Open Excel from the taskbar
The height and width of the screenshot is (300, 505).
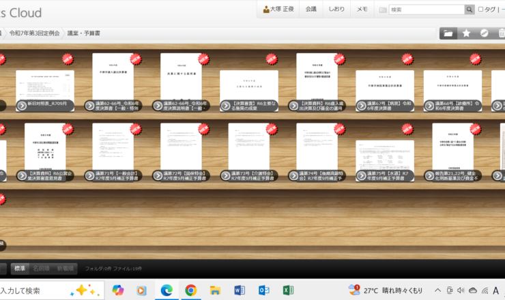(x=288, y=290)
